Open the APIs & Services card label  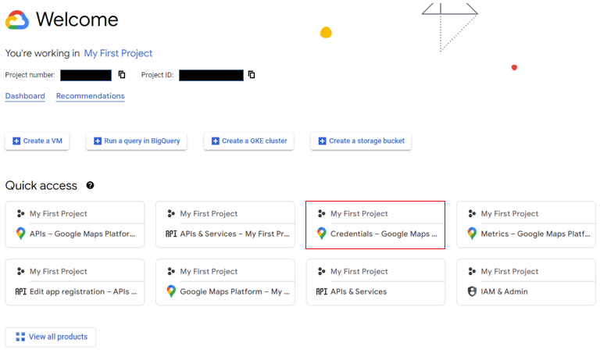coord(359,291)
